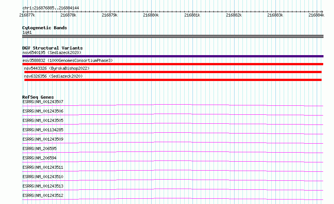Open transcript ESRRG|NM_001243506 label
Screen dimensions: 334x204
(43, 111)
